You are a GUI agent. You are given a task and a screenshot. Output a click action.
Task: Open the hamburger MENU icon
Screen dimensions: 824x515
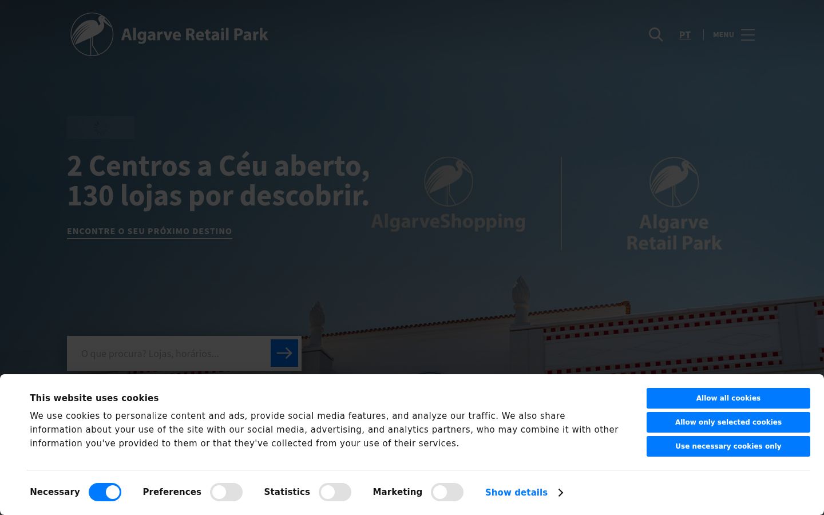click(x=748, y=35)
